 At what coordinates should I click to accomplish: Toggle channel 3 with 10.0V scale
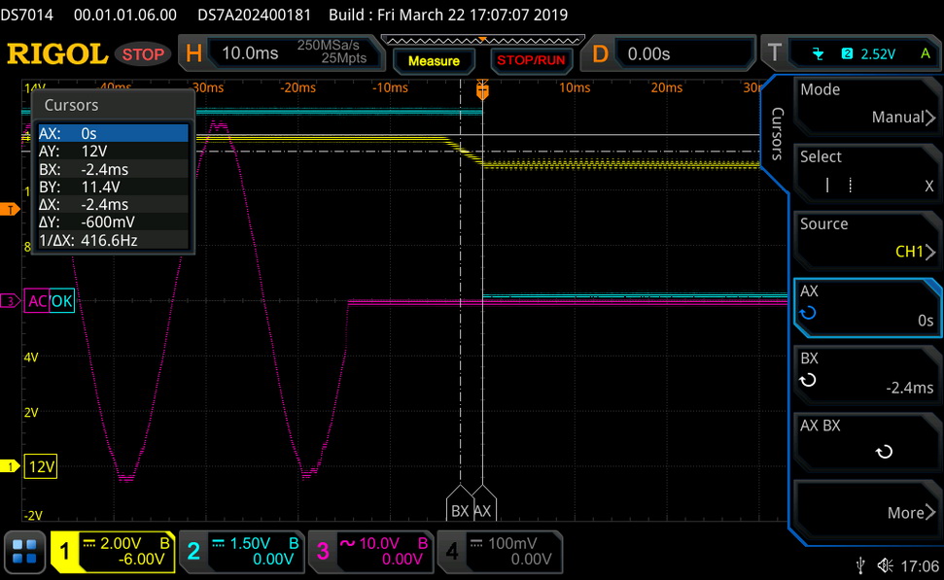[x=370, y=551]
